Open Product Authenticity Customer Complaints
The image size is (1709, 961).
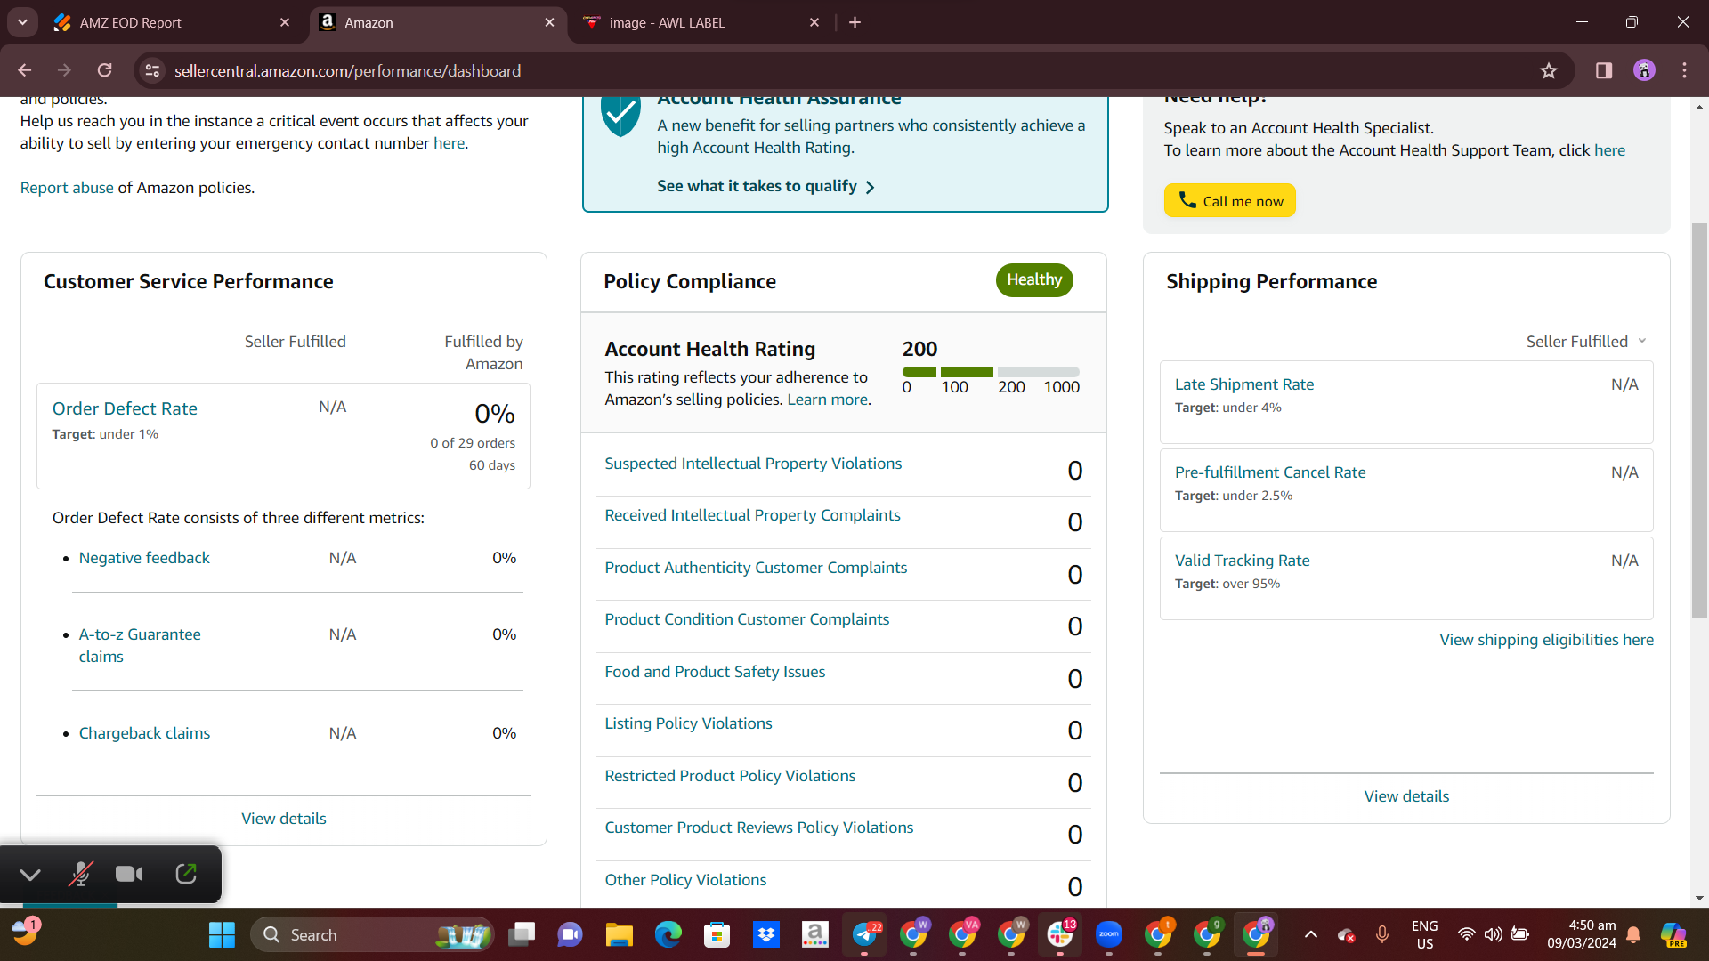coord(756,568)
